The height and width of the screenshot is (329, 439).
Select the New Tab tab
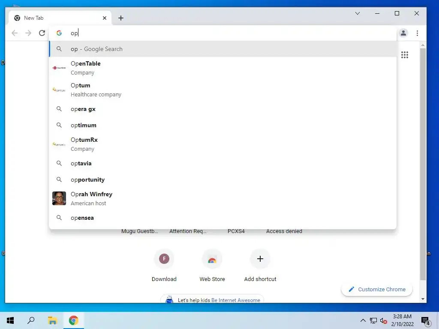tap(60, 18)
